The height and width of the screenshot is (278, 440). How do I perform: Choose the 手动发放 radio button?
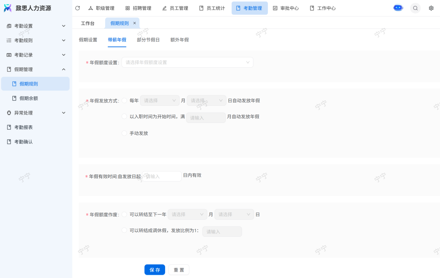point(124,133)
